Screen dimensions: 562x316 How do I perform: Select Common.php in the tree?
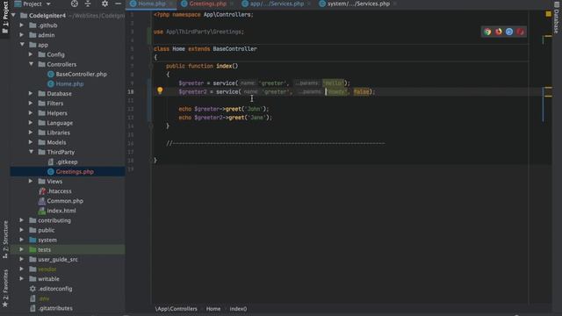pyautogui.click(x=65, y=201)
